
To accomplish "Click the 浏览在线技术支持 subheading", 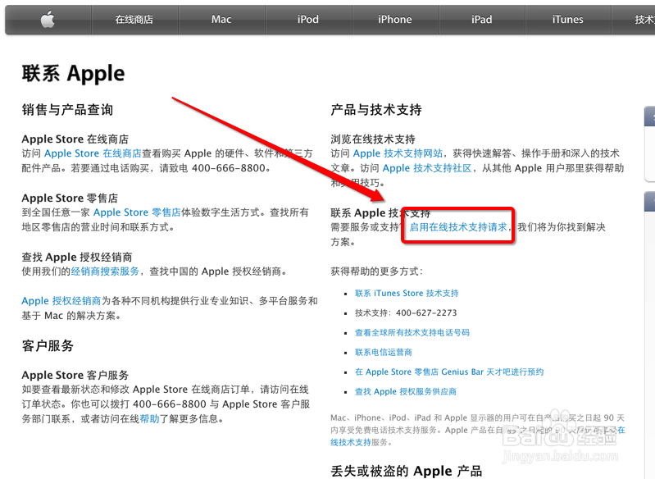I will (373, 139).
